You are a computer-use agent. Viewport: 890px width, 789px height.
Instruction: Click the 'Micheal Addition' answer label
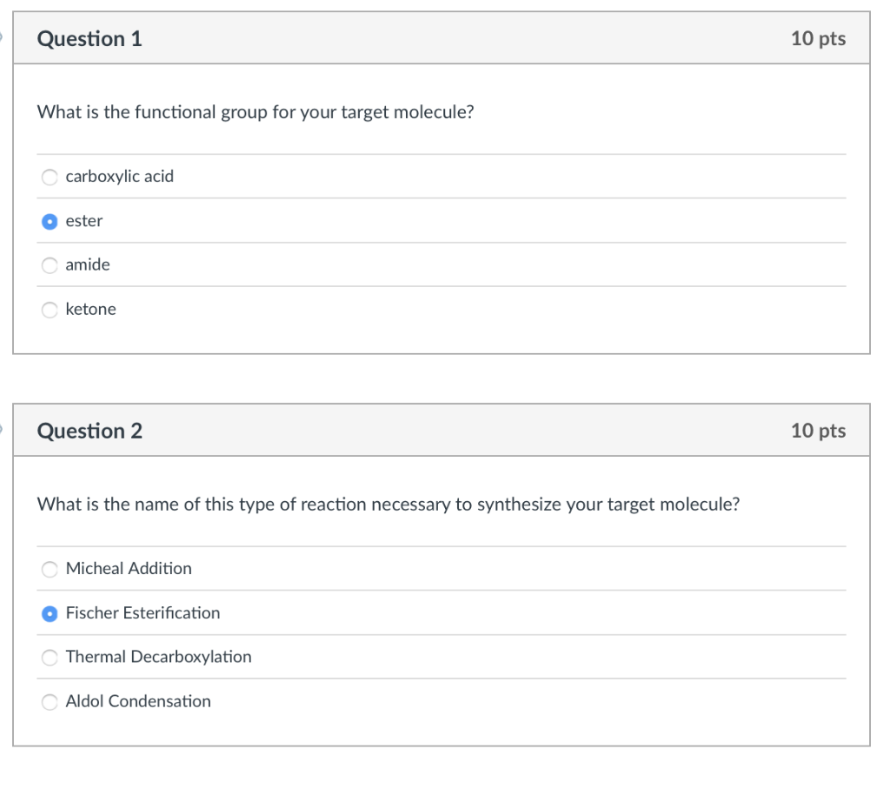[x=129, y=569]
